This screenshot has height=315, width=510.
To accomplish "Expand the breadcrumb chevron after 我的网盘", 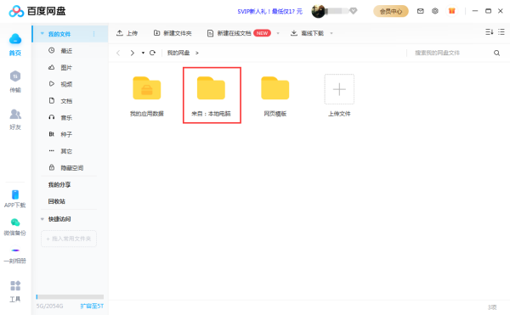I will (x=197, y=53).
